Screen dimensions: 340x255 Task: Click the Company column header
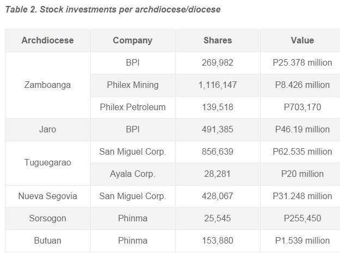tap(133, 41)
